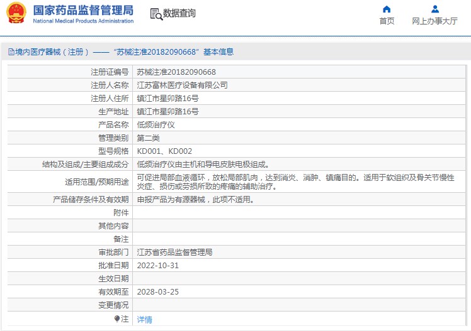The height and width of the screenshot is (331, 471).
Task: Click 江苏省药品监督管理局 approval department
Action: [175, 252]
